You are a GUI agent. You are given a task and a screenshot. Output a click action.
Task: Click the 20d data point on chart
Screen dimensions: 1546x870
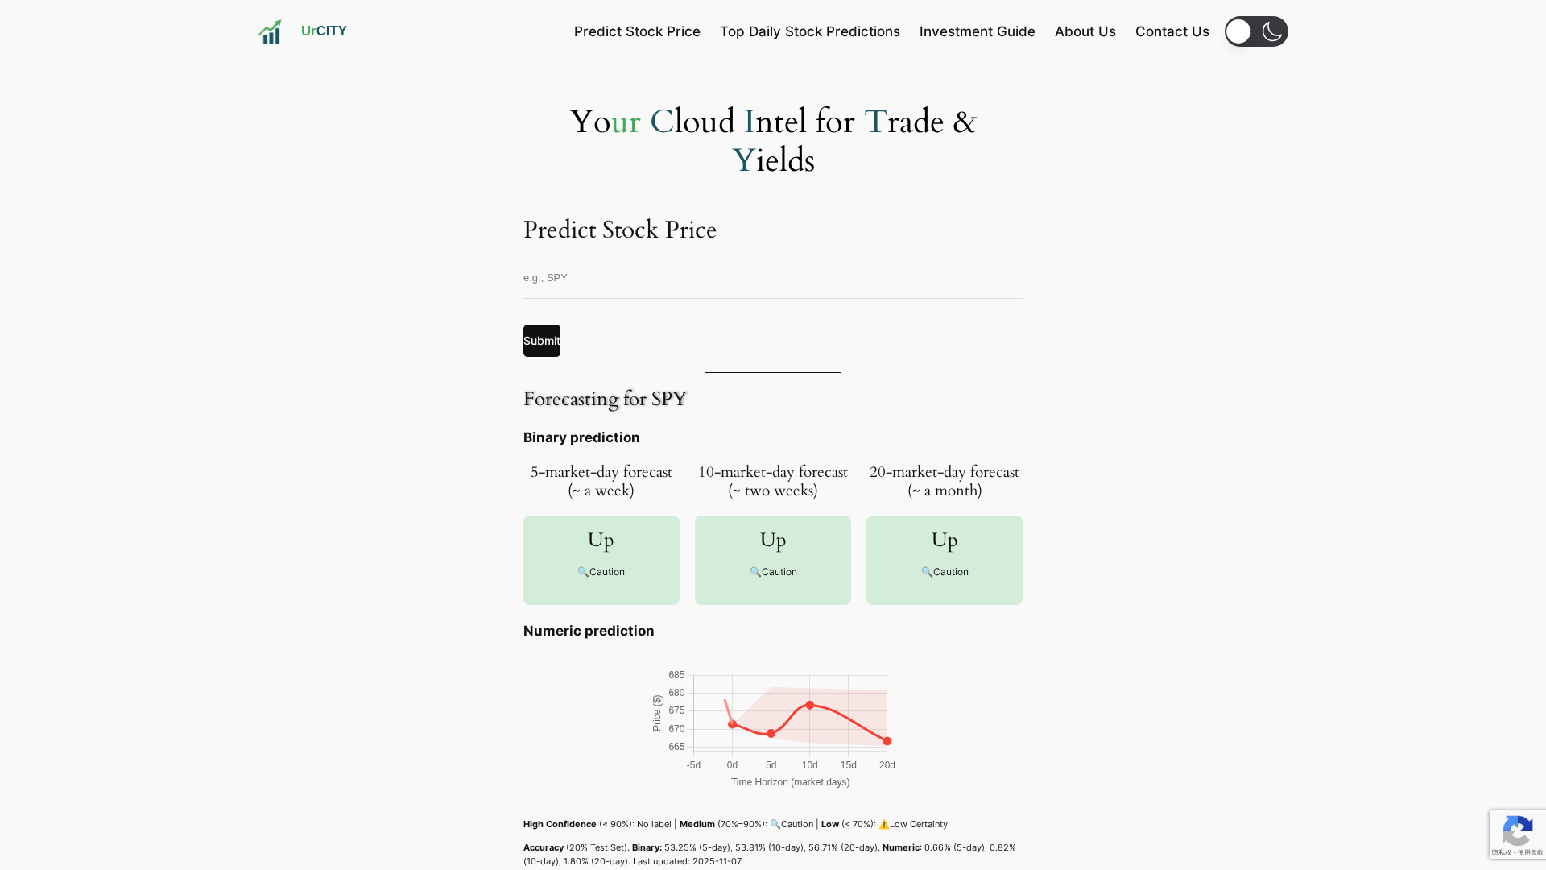click(x=887, y=741)
